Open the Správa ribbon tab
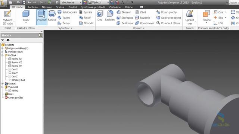 [60, 7]
